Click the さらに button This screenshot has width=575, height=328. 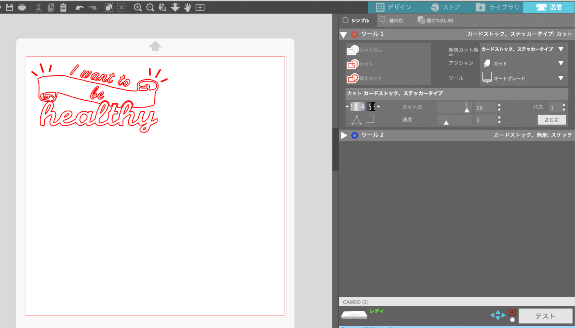551,120
